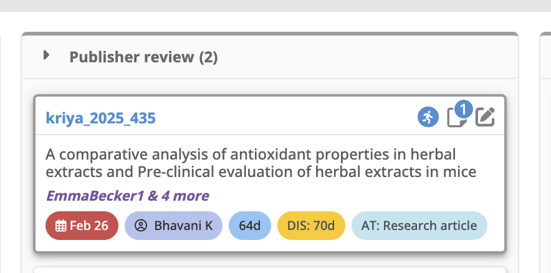This screenshot has width=551, height=273.
Task: Click the gray bar at the top
Action: click(x=275, y=6)
